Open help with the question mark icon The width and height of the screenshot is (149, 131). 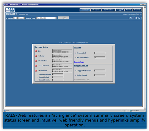(x=137, y=18)
